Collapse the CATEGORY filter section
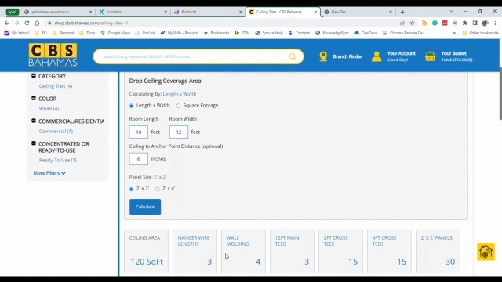The width and height of the screenshot is (502, 282). click(34, 76)
